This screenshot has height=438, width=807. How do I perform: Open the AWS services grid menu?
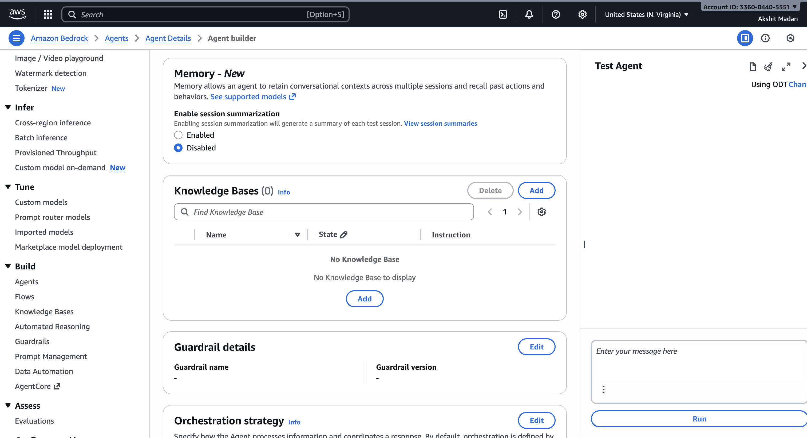point(48,14)
